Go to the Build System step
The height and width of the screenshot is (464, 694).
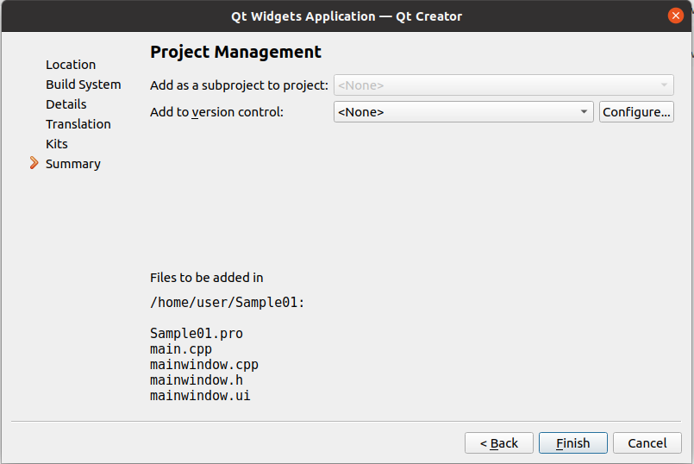[x=83, y=85]
